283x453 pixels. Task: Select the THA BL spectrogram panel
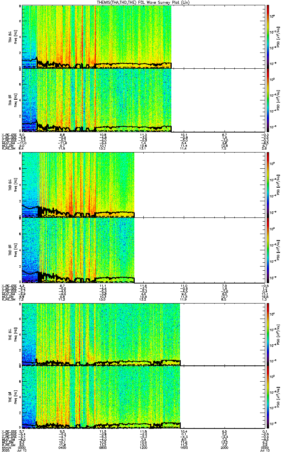pyautogui.click(x=143, y=37)
